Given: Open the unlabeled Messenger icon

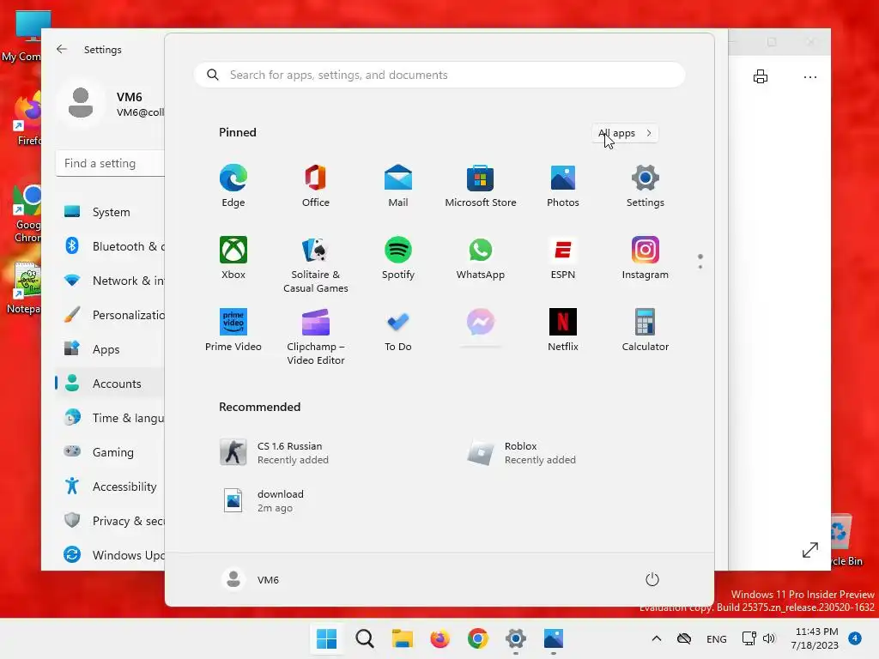Looking at the screenshot, I should (481, 323).
